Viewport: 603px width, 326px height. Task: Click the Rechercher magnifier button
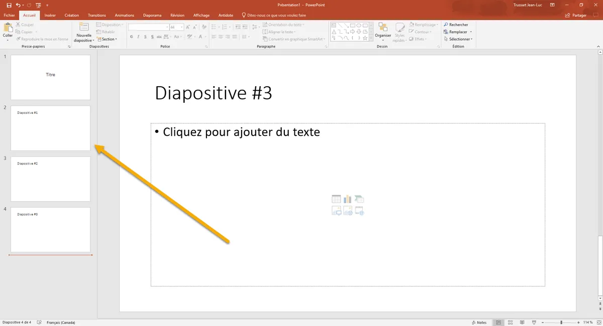tap(456, 25)
